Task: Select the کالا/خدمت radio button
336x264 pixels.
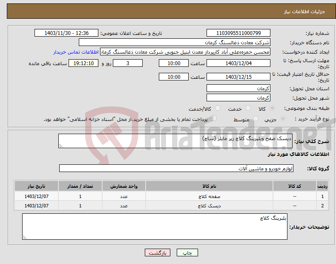Action: [x=218, y=108]
